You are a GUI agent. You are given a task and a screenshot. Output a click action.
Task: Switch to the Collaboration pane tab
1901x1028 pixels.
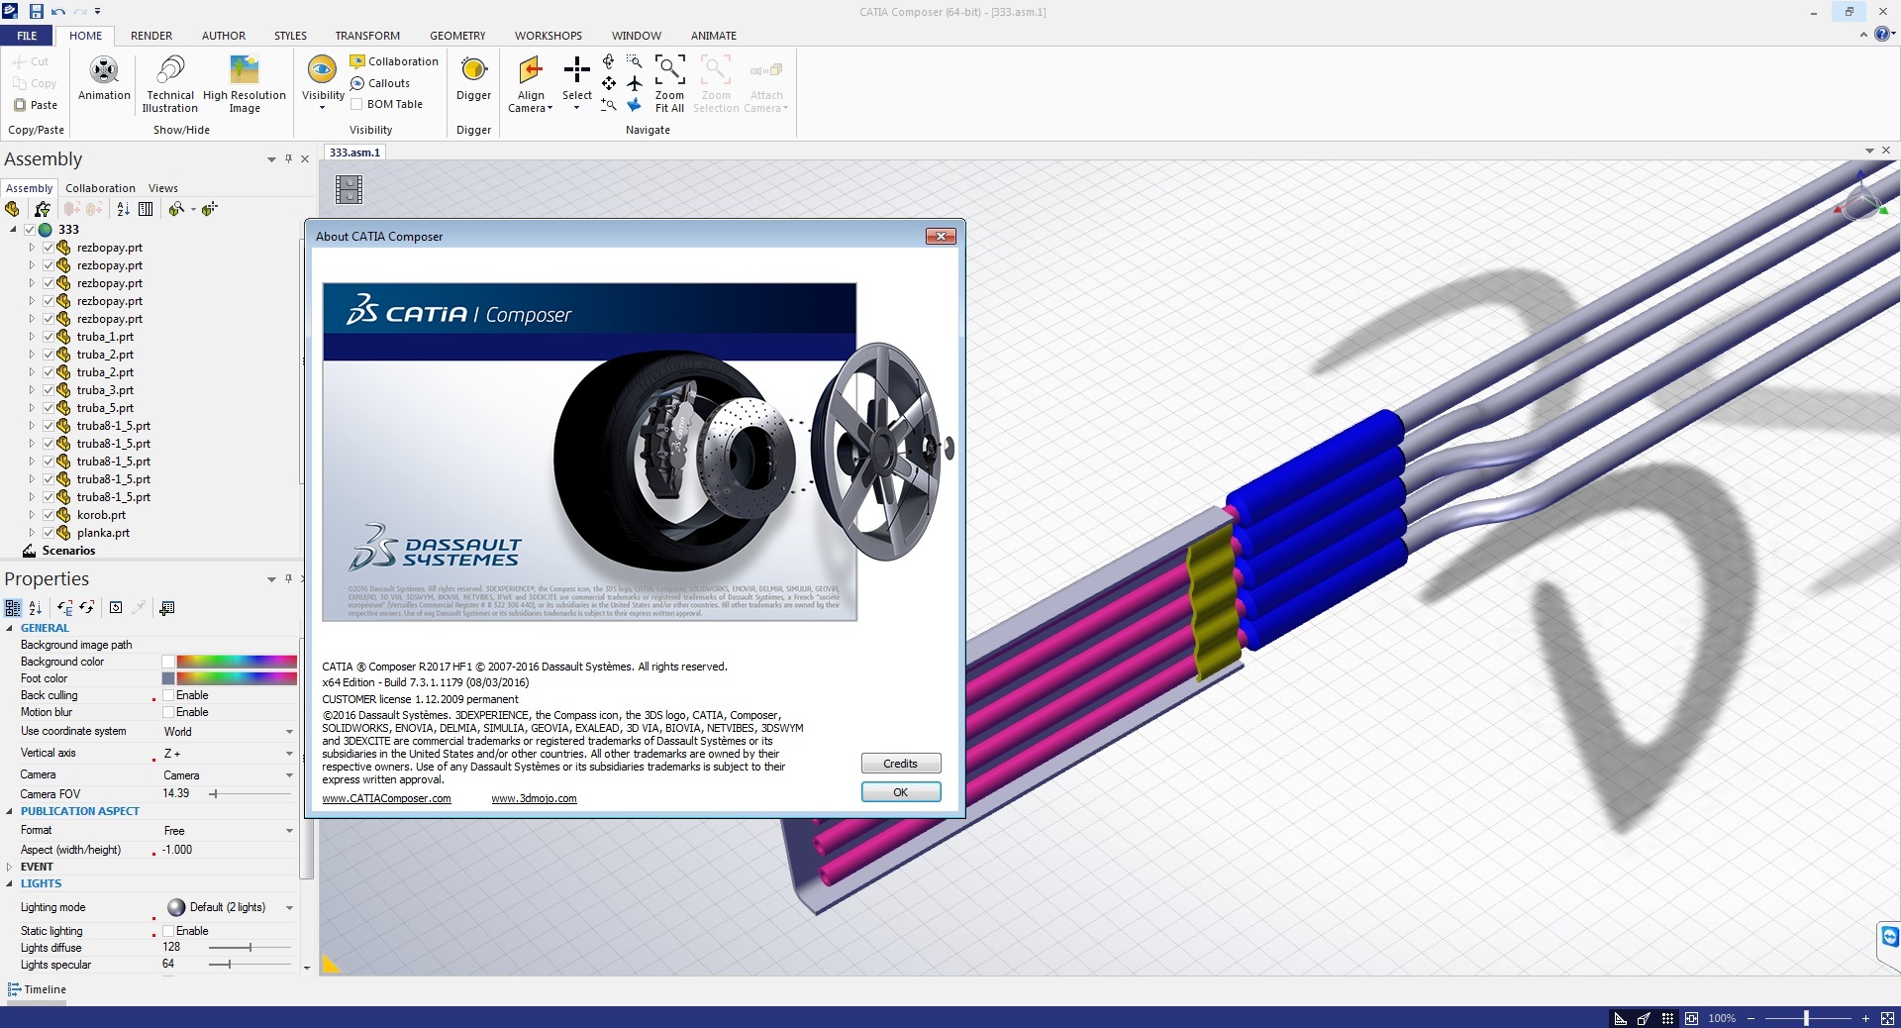point(100,188)
